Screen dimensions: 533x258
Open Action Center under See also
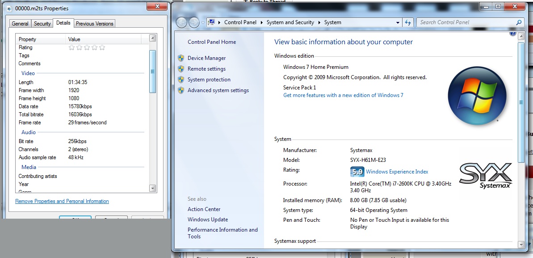tap(204, 209)
